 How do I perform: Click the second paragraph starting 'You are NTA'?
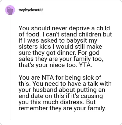pyautogui.click(x=65, y=93)
